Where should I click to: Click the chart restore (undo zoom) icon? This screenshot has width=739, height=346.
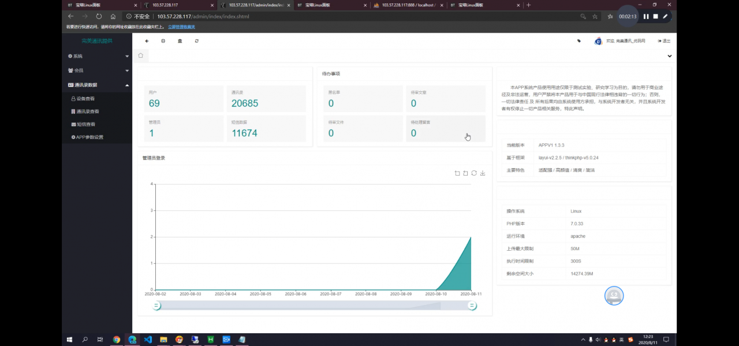(x=465, y=173)
